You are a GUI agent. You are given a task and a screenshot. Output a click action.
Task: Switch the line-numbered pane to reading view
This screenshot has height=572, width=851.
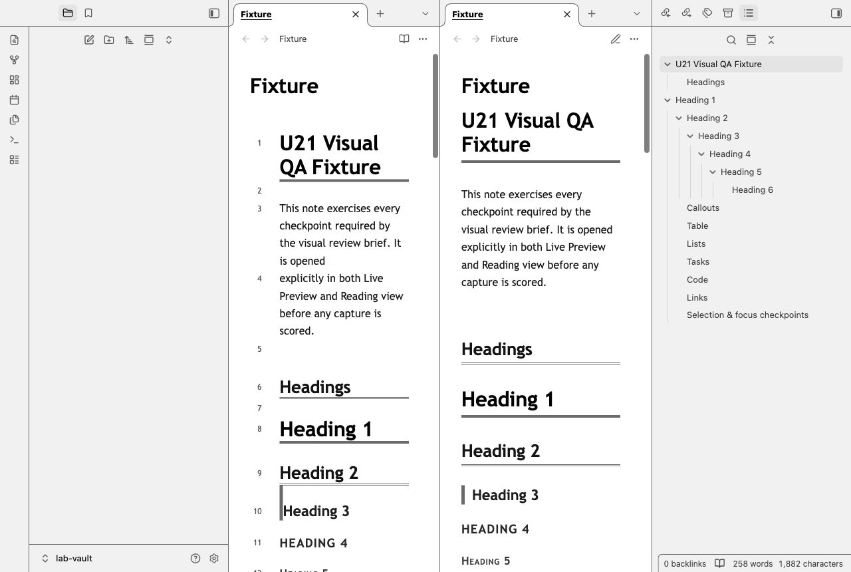pyautogui.click(x=404, y=39)
